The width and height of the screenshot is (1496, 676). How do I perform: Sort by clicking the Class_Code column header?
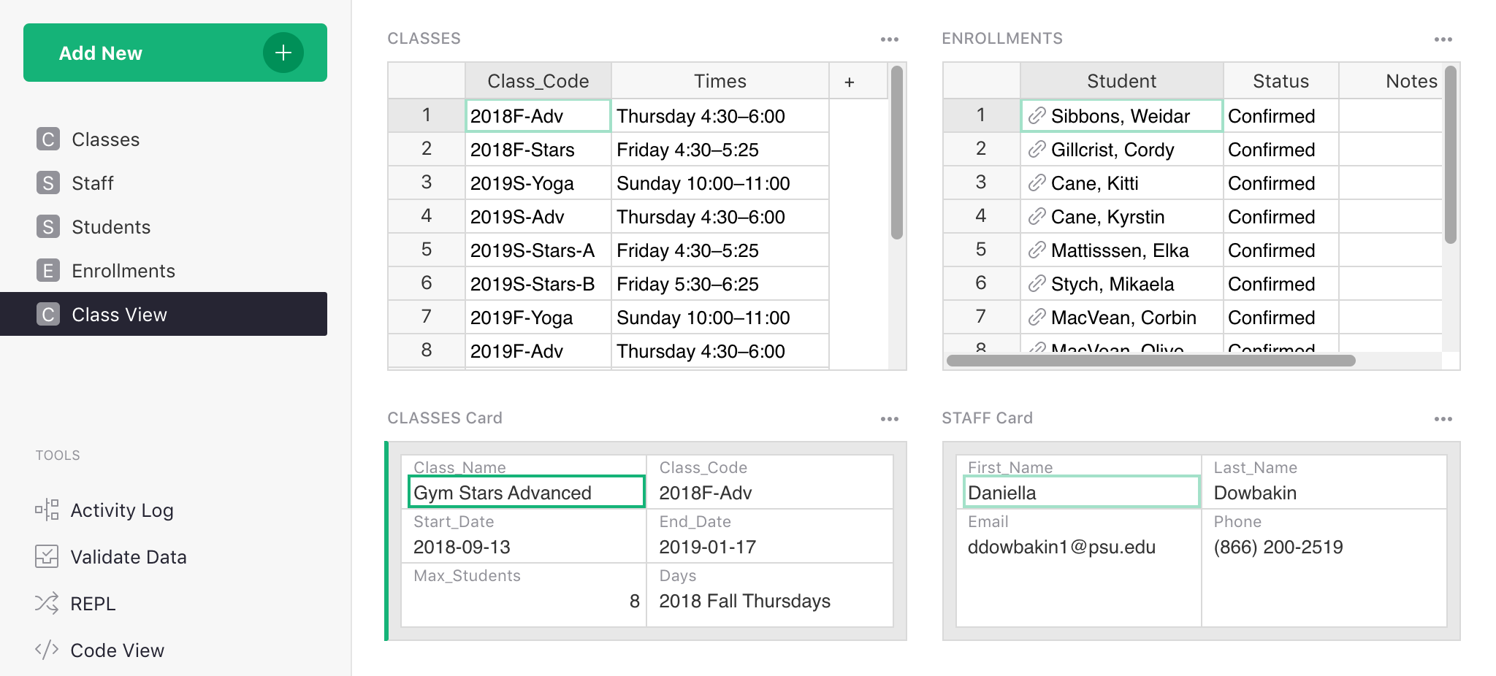[538, 81]
